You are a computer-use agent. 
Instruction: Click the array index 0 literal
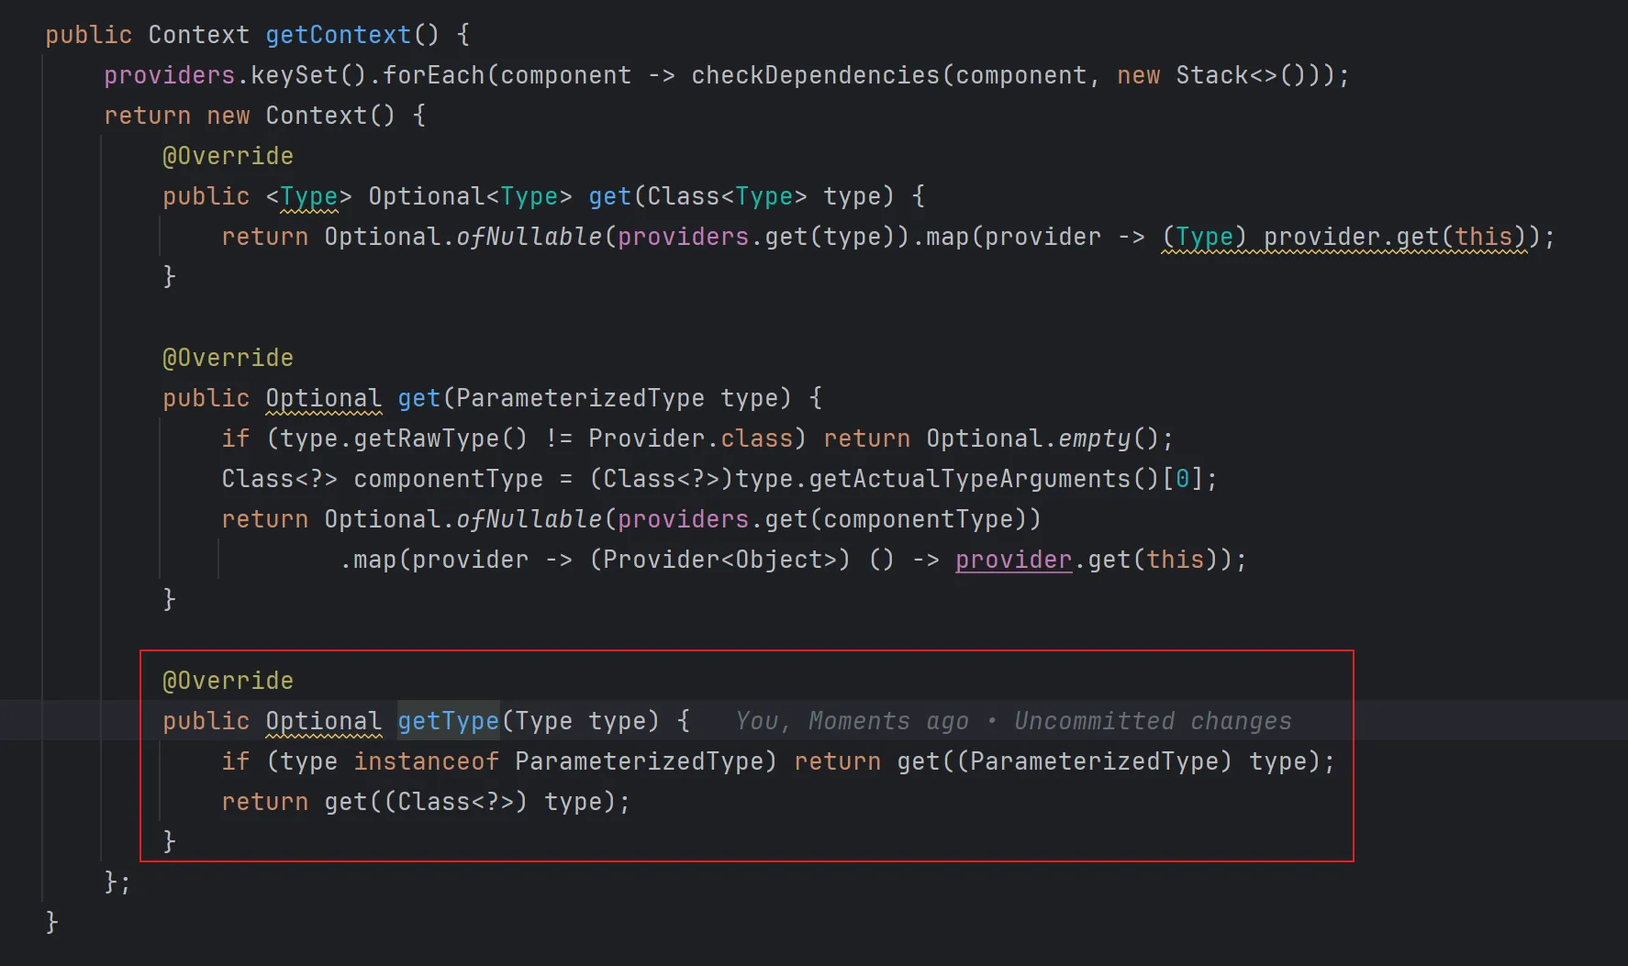point(1183,479)
